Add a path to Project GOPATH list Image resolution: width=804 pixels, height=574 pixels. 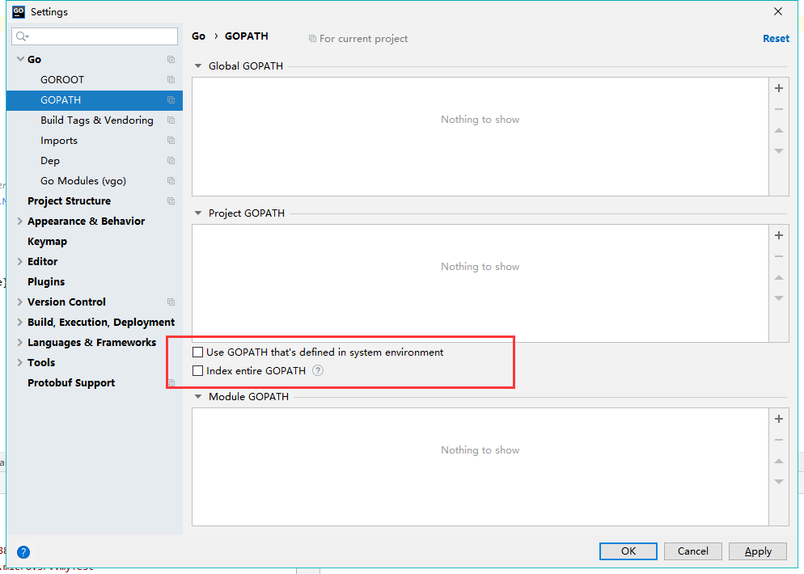click(x=778, y=235)
